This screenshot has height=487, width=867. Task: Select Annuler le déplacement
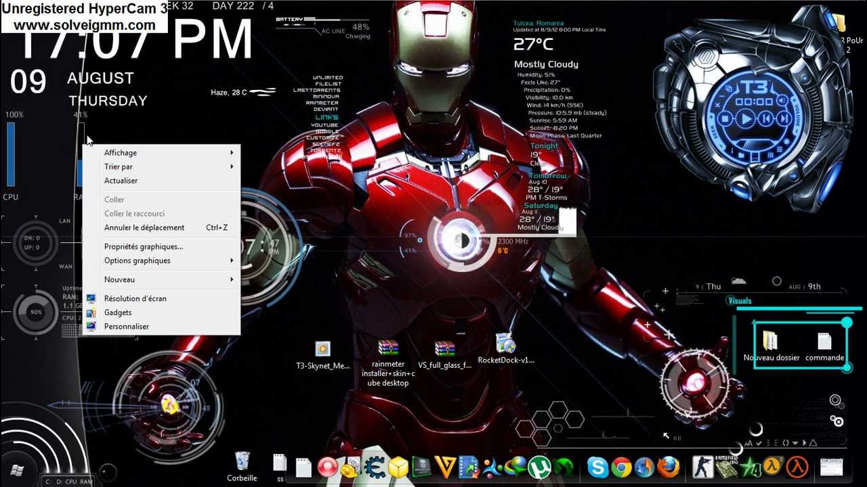tap(161, 227)
